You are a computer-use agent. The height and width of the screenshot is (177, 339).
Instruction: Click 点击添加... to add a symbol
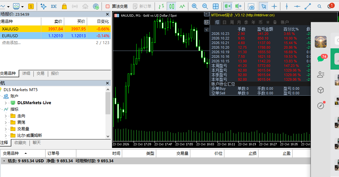(x=11, y=43)
